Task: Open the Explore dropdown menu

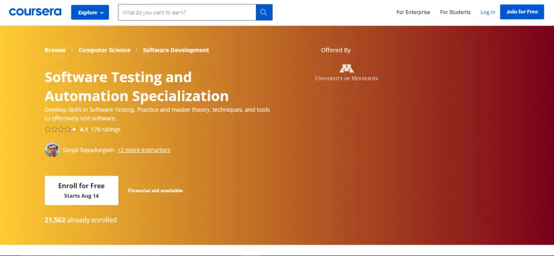Action: point(90,12)
